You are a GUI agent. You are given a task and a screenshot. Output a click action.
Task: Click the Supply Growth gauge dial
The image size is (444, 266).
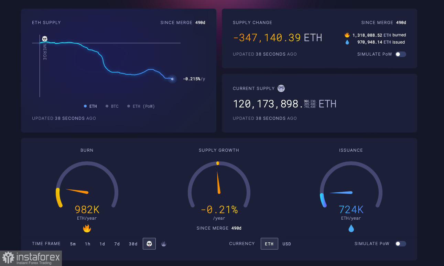[x=219, y=185]
